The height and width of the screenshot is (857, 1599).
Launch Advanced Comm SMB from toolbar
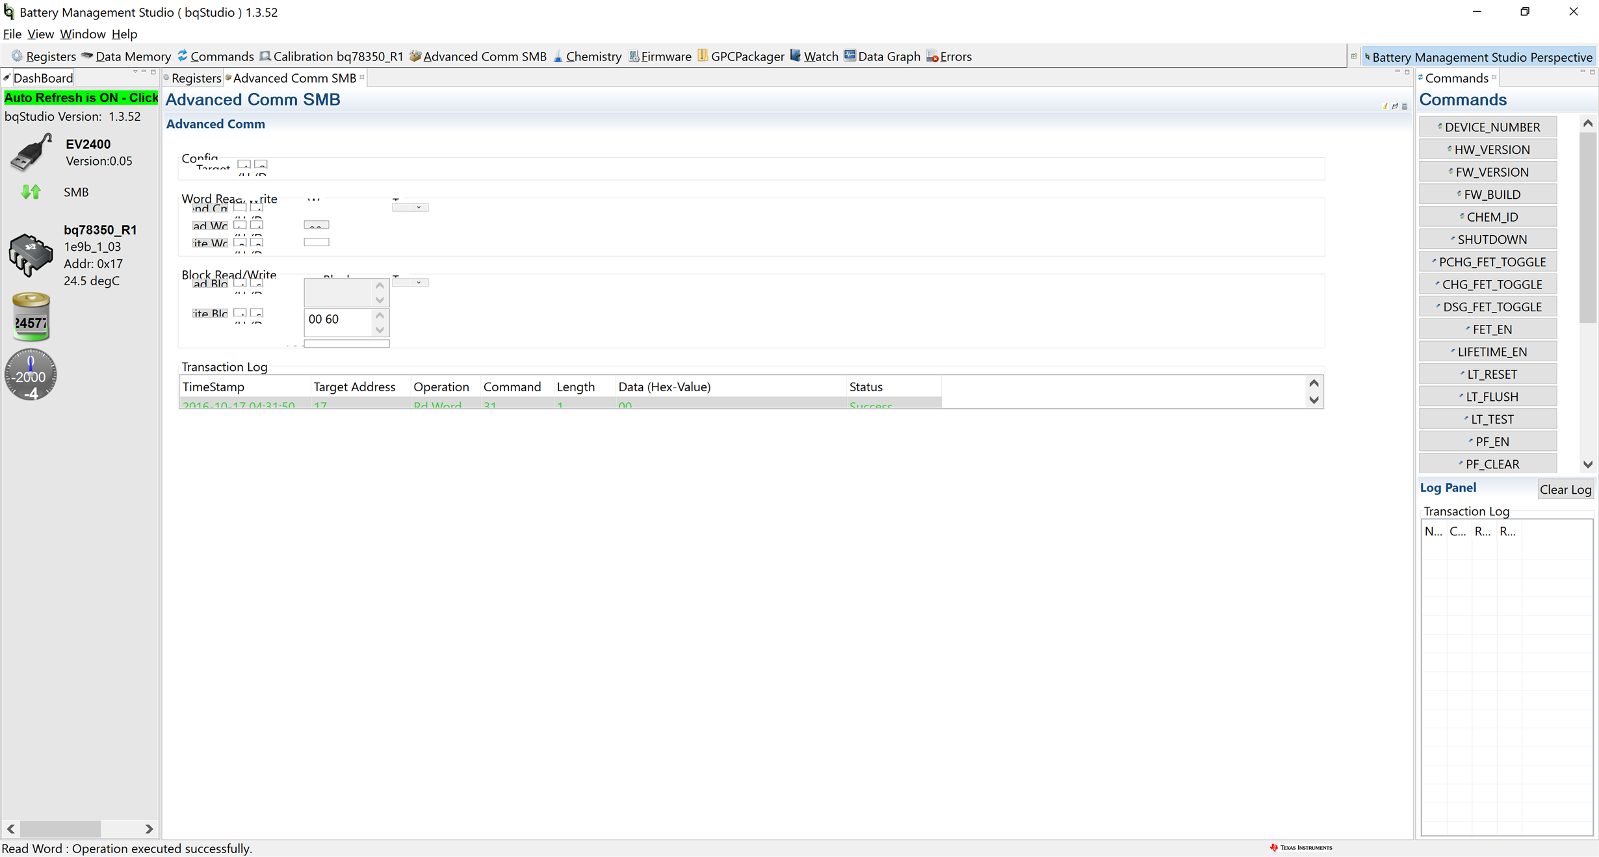tap(478, 57)
